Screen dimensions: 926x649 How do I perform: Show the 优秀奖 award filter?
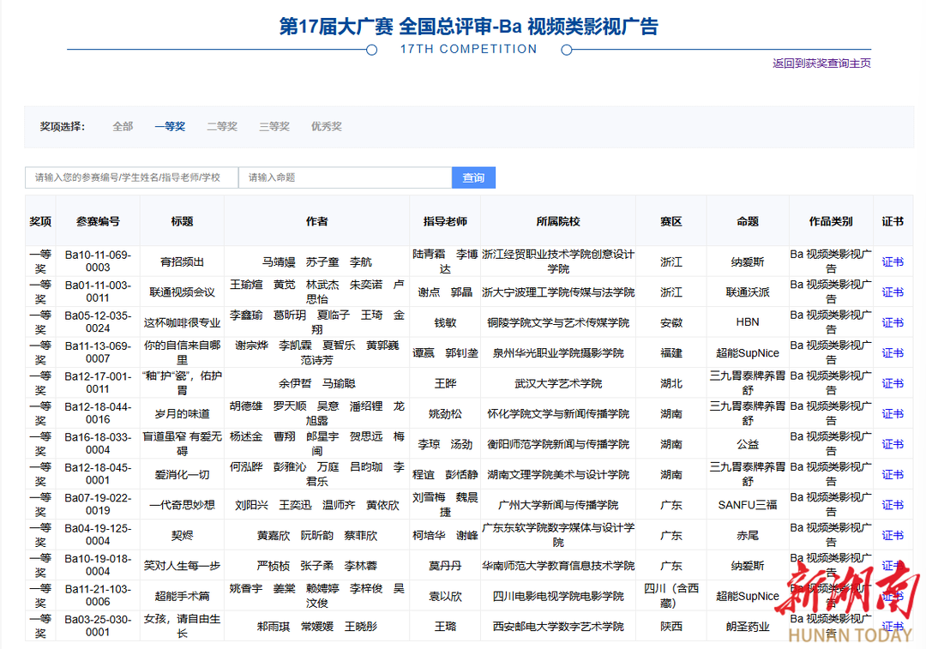click(327, 126)
